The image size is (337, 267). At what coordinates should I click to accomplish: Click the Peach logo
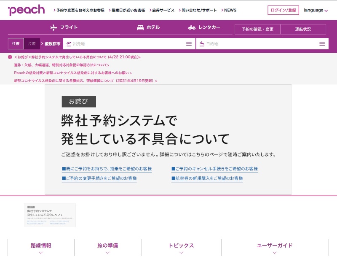[x=26, y=10]
